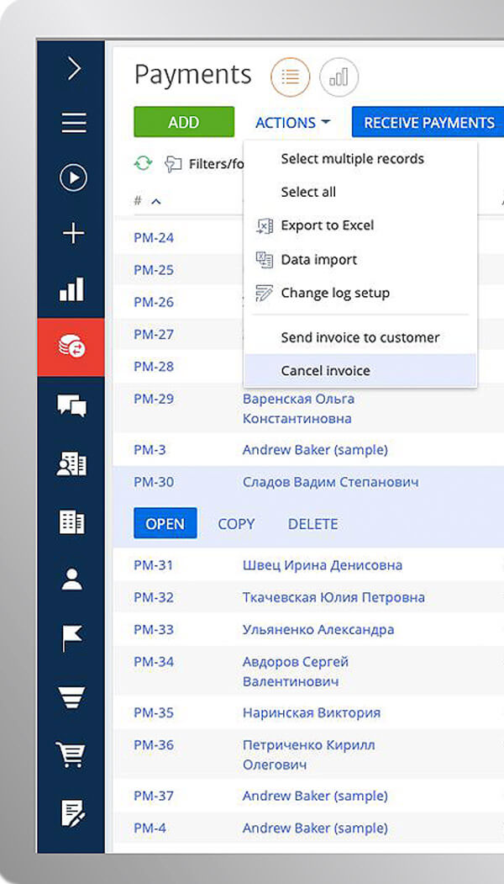Open the contacts person icon in the sidebar

[72, 578]
